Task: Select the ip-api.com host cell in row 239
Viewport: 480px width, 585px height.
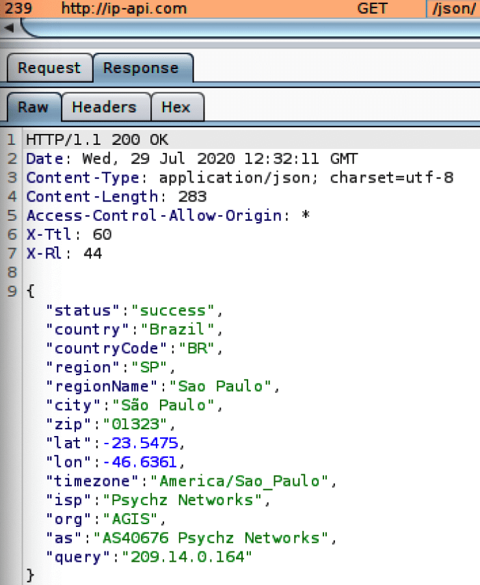Action: click(124, 8)
